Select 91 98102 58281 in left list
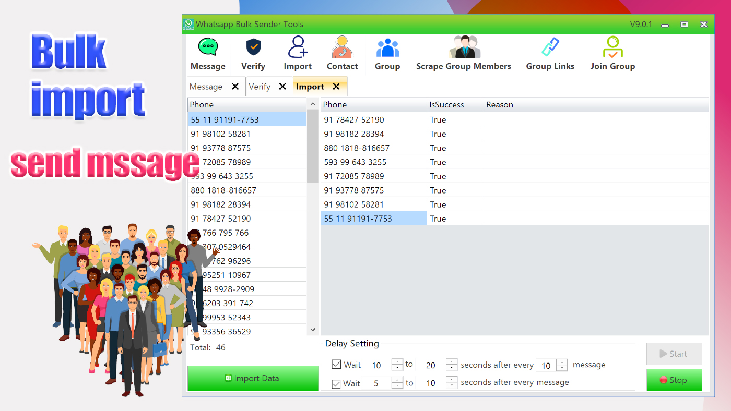 coord(247,134)
